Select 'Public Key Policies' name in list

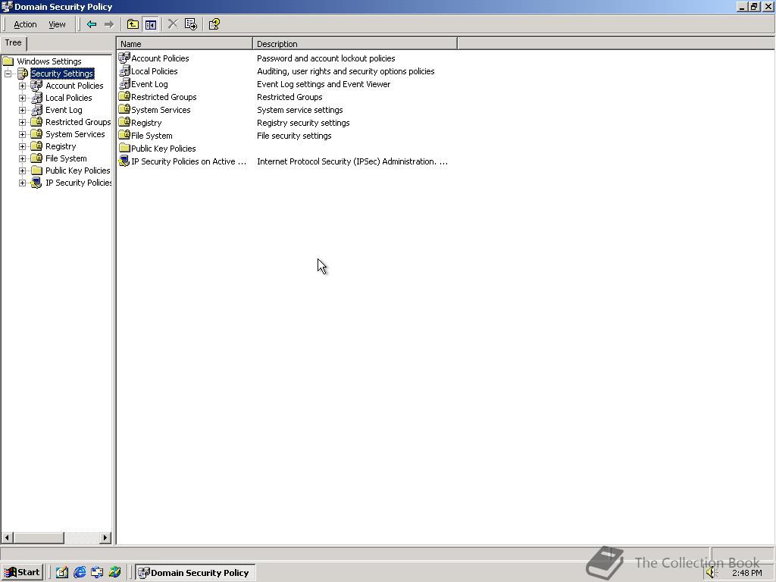point(164,149)
